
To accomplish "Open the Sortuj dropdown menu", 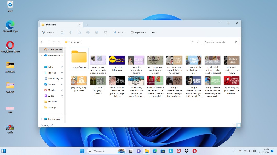I will pos(119,32).
